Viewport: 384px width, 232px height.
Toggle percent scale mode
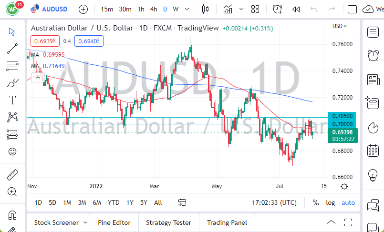pos(315,202)
